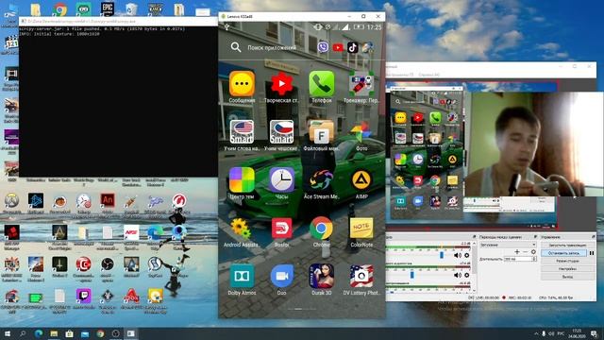
Task: Launch Ace Stream Media app
Action: 321,180
